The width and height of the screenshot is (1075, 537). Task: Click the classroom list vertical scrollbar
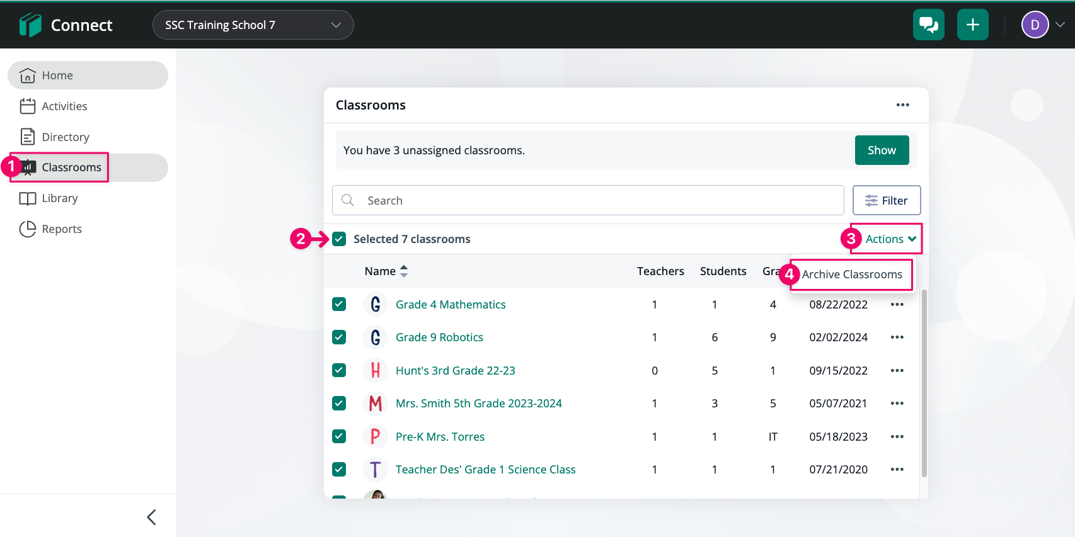click(924, 383)
